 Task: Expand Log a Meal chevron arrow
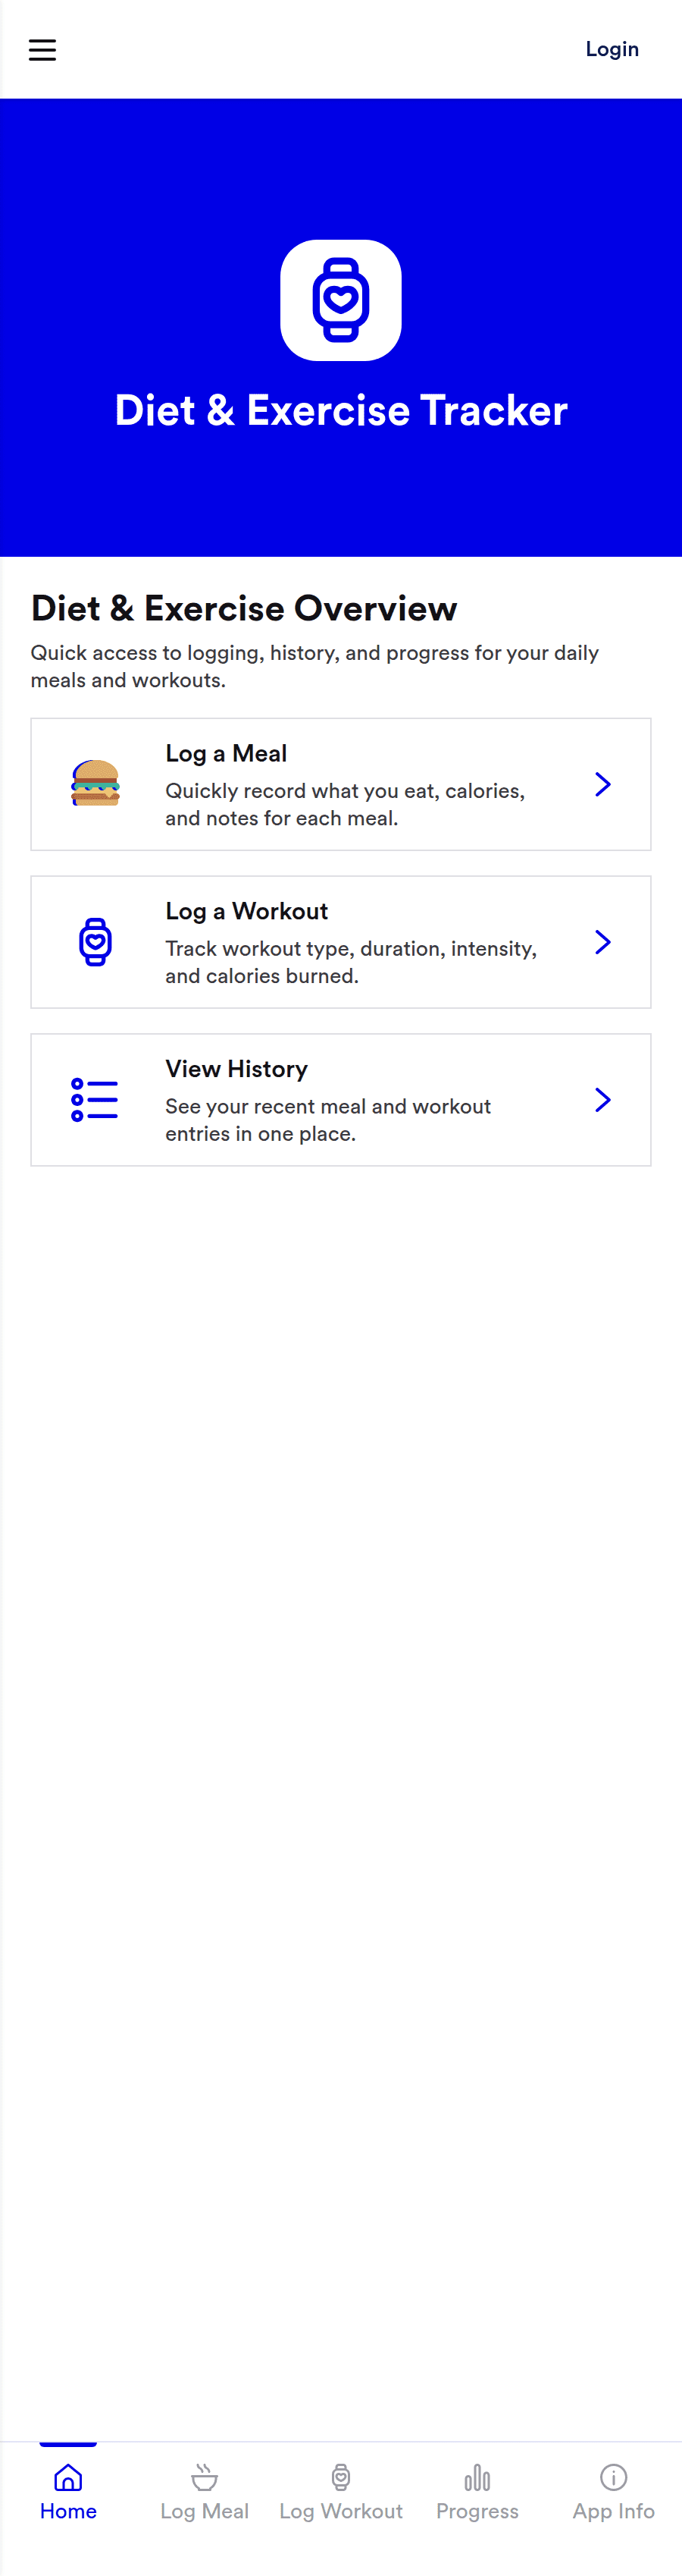[602, 784]
